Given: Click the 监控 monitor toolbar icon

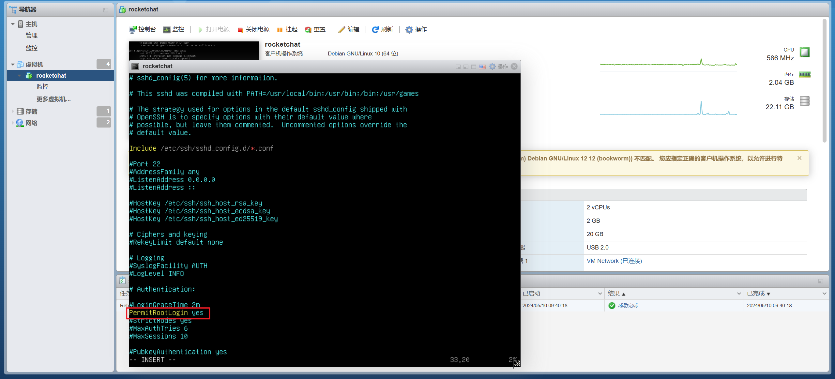Looking at the screenshot, I should coord(174,29).
